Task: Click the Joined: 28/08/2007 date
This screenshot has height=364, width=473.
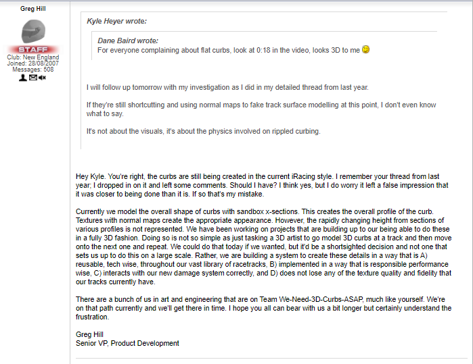Action: [x=33, y=63]
